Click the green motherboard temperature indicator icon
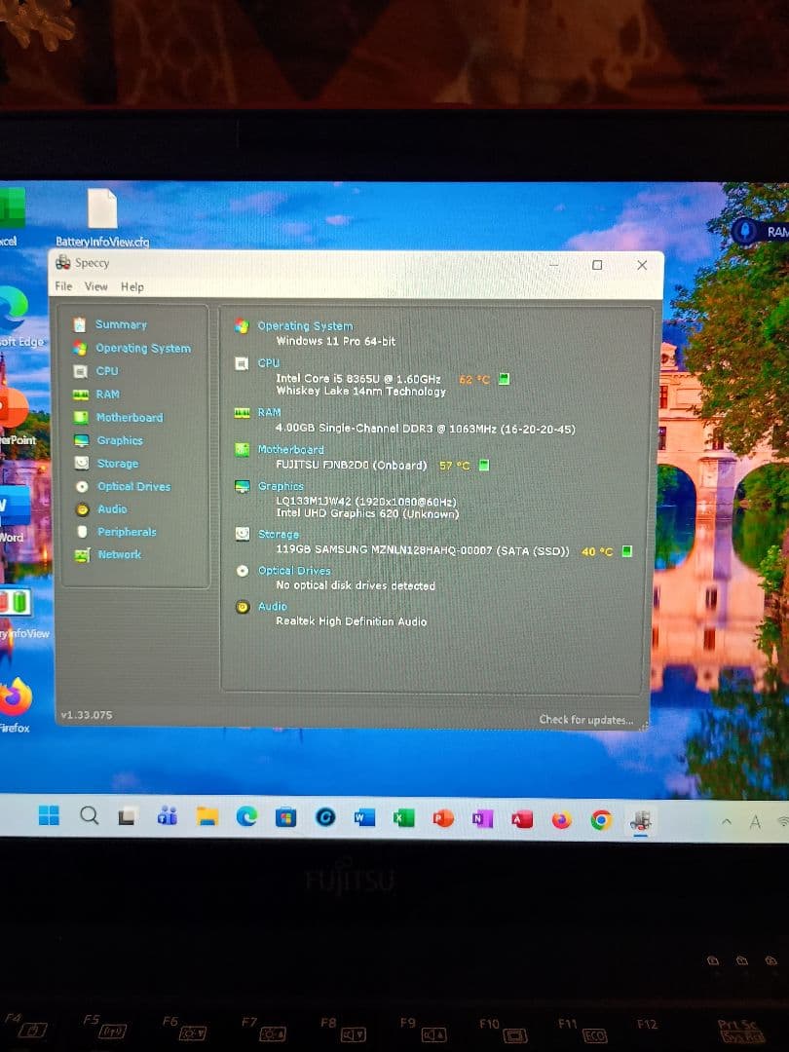 click(484, 465)
